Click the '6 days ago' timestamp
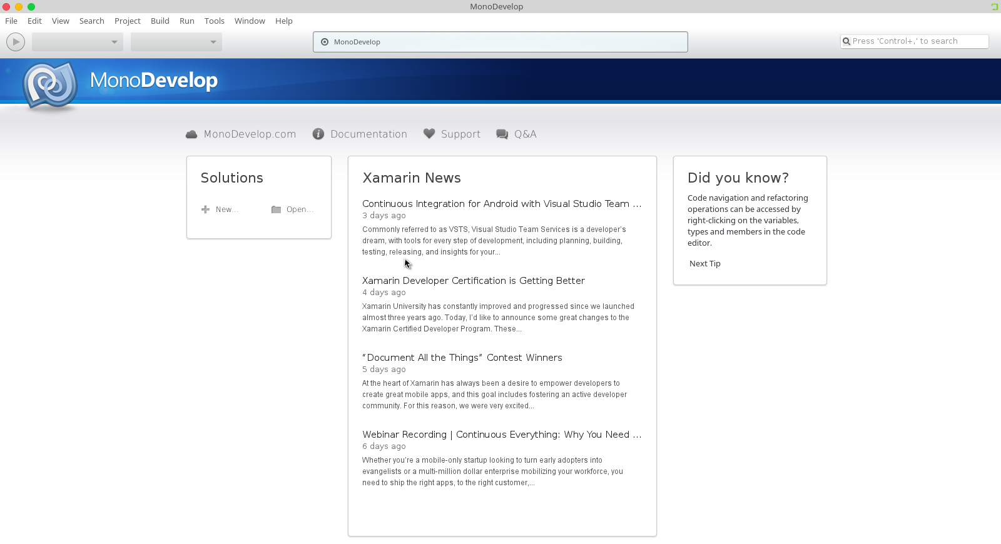The height and width of the screenshot is (544, 1001). click(384, 446)
